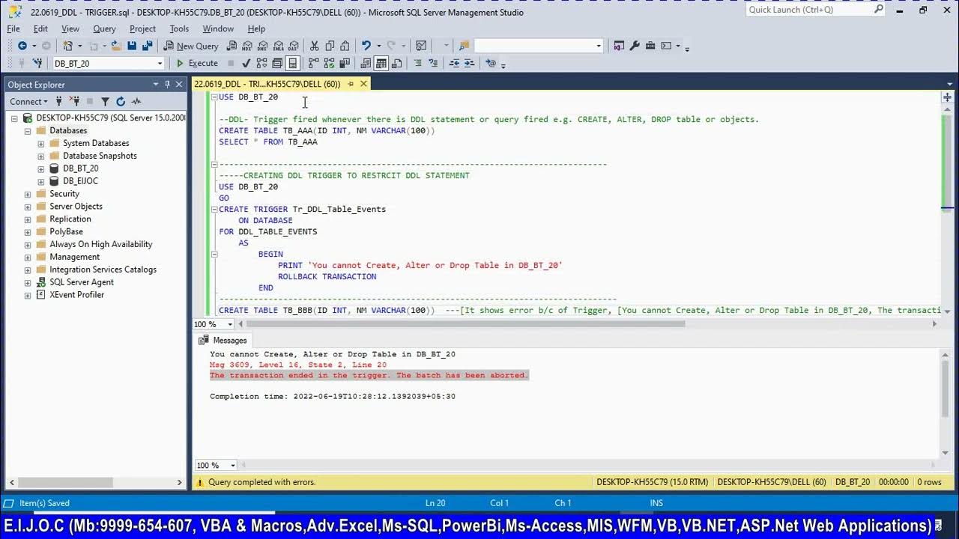
Task: Collapse the Databases folder node
Action: click(28, 131)
